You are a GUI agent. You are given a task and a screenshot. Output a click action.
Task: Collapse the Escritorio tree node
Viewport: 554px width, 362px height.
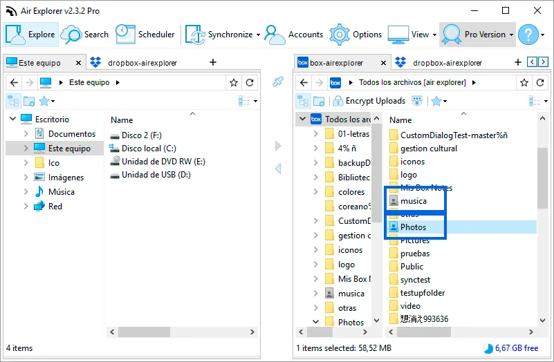coord(12,119)
